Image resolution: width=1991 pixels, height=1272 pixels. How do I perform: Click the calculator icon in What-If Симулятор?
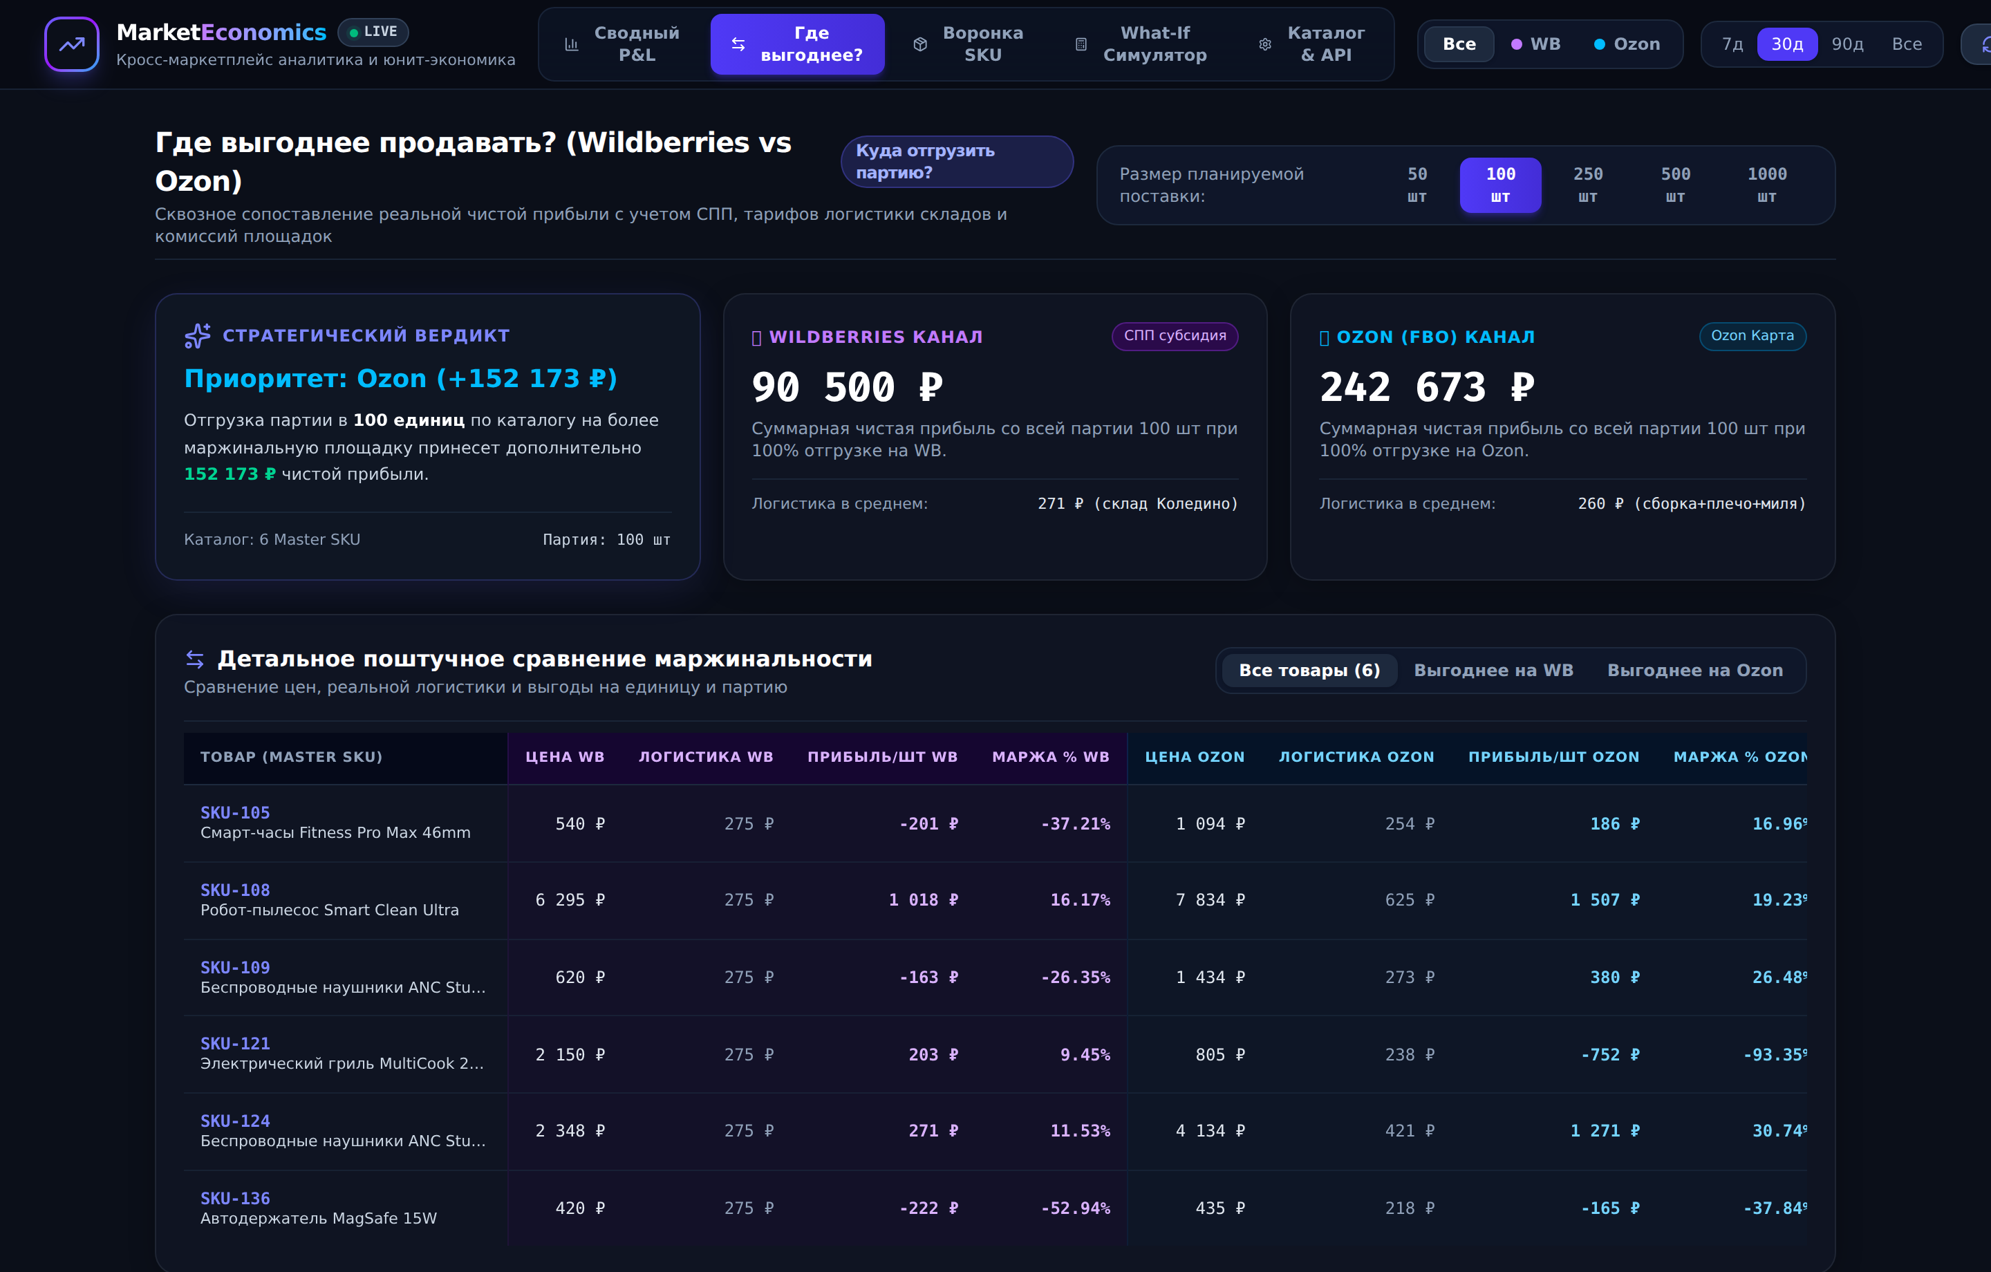click(x=1081, y=44)
